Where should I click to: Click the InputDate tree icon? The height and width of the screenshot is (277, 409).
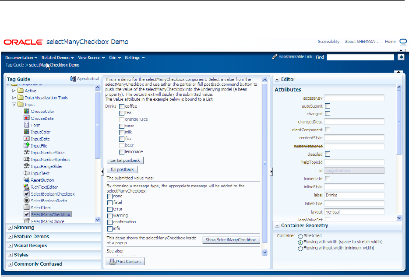(x=26, y=138)
